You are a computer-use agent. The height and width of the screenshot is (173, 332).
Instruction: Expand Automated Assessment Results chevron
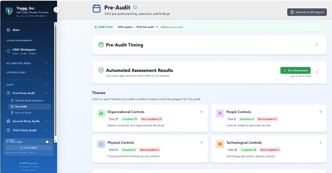coord(316,72)
